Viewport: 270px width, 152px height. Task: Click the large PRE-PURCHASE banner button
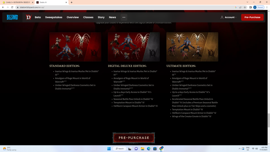click(134, 138)
